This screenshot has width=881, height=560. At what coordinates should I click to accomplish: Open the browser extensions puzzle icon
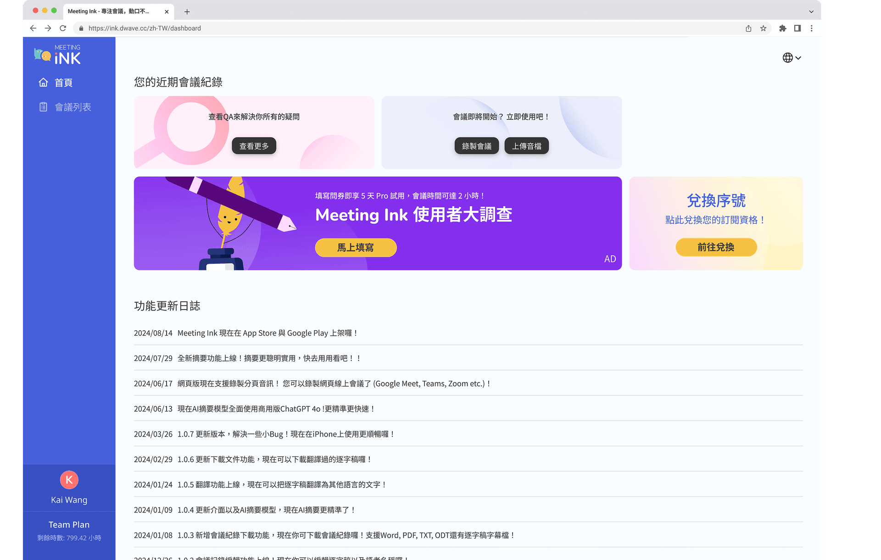[x=783, y=28]
